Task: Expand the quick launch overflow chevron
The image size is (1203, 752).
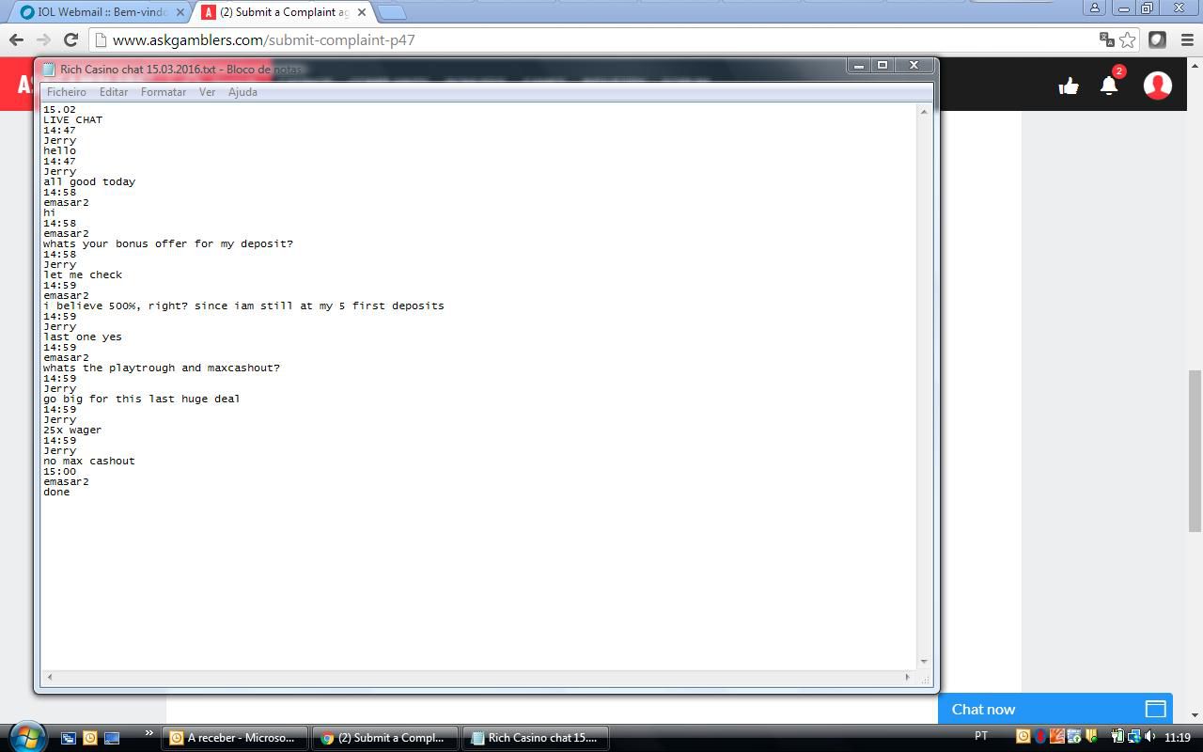Action: (x=148, y=733)
